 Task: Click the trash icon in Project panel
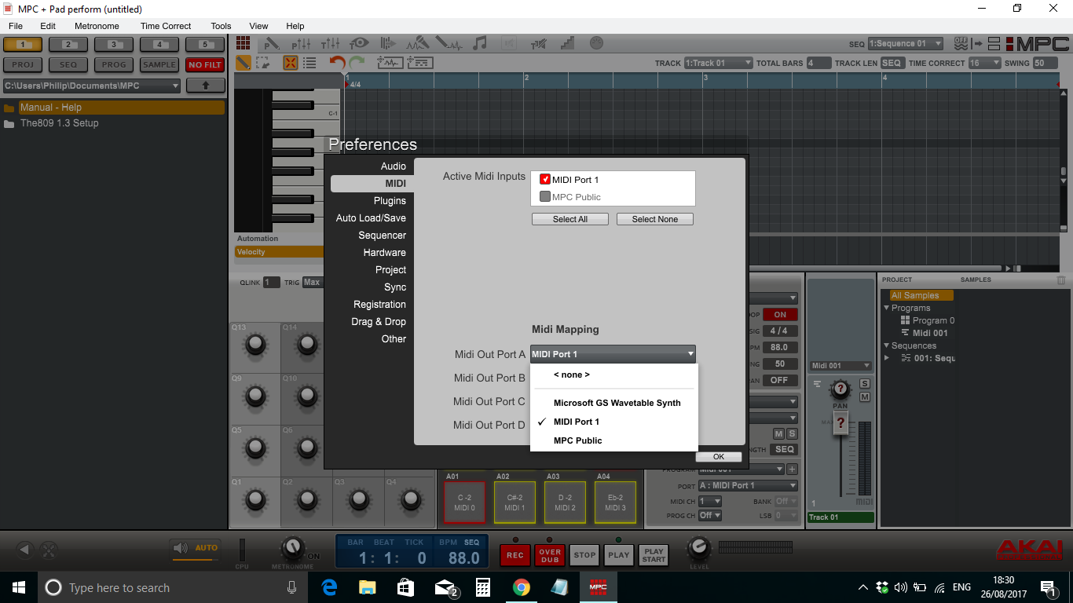pyautogui.click(x=1061, y=280)
